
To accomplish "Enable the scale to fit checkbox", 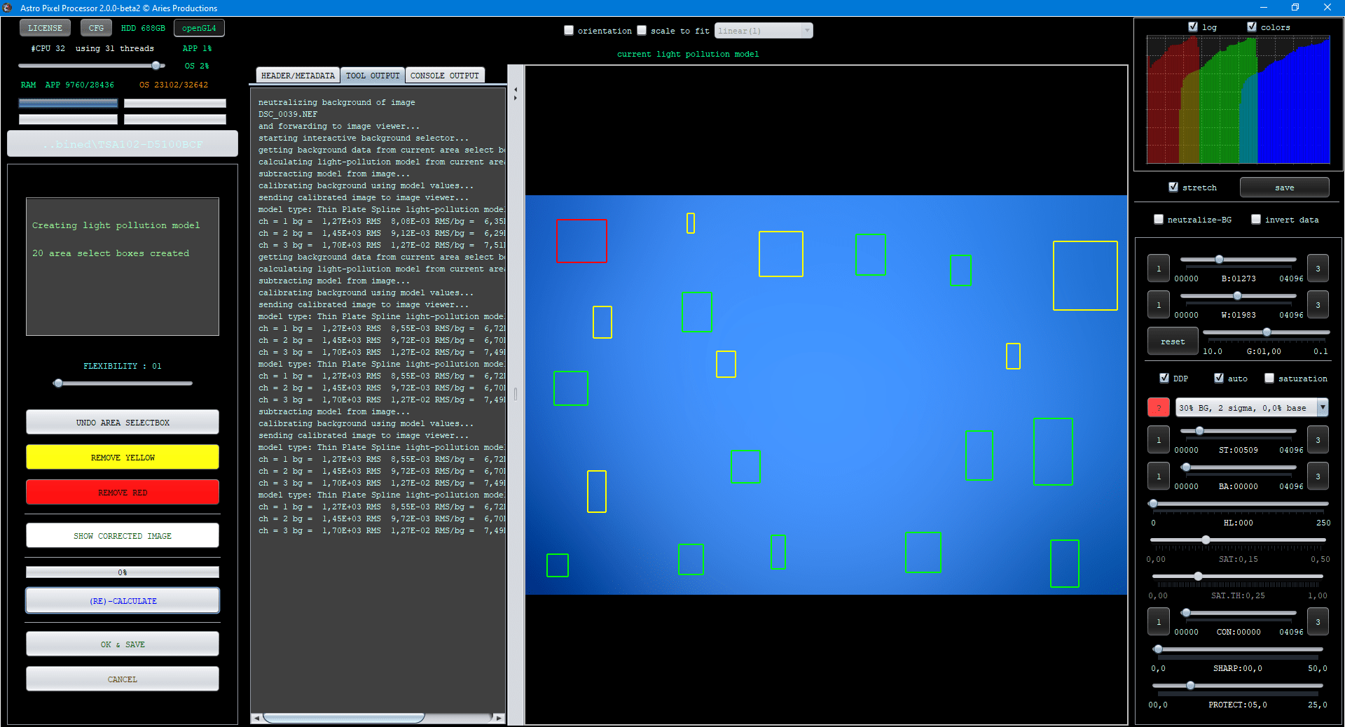I will [x=642, y=31].
